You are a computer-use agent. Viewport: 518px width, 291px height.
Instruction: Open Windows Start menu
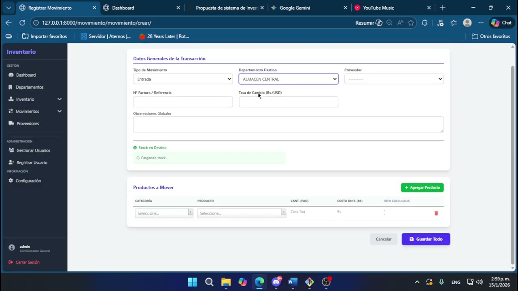(x=192, y=282)
